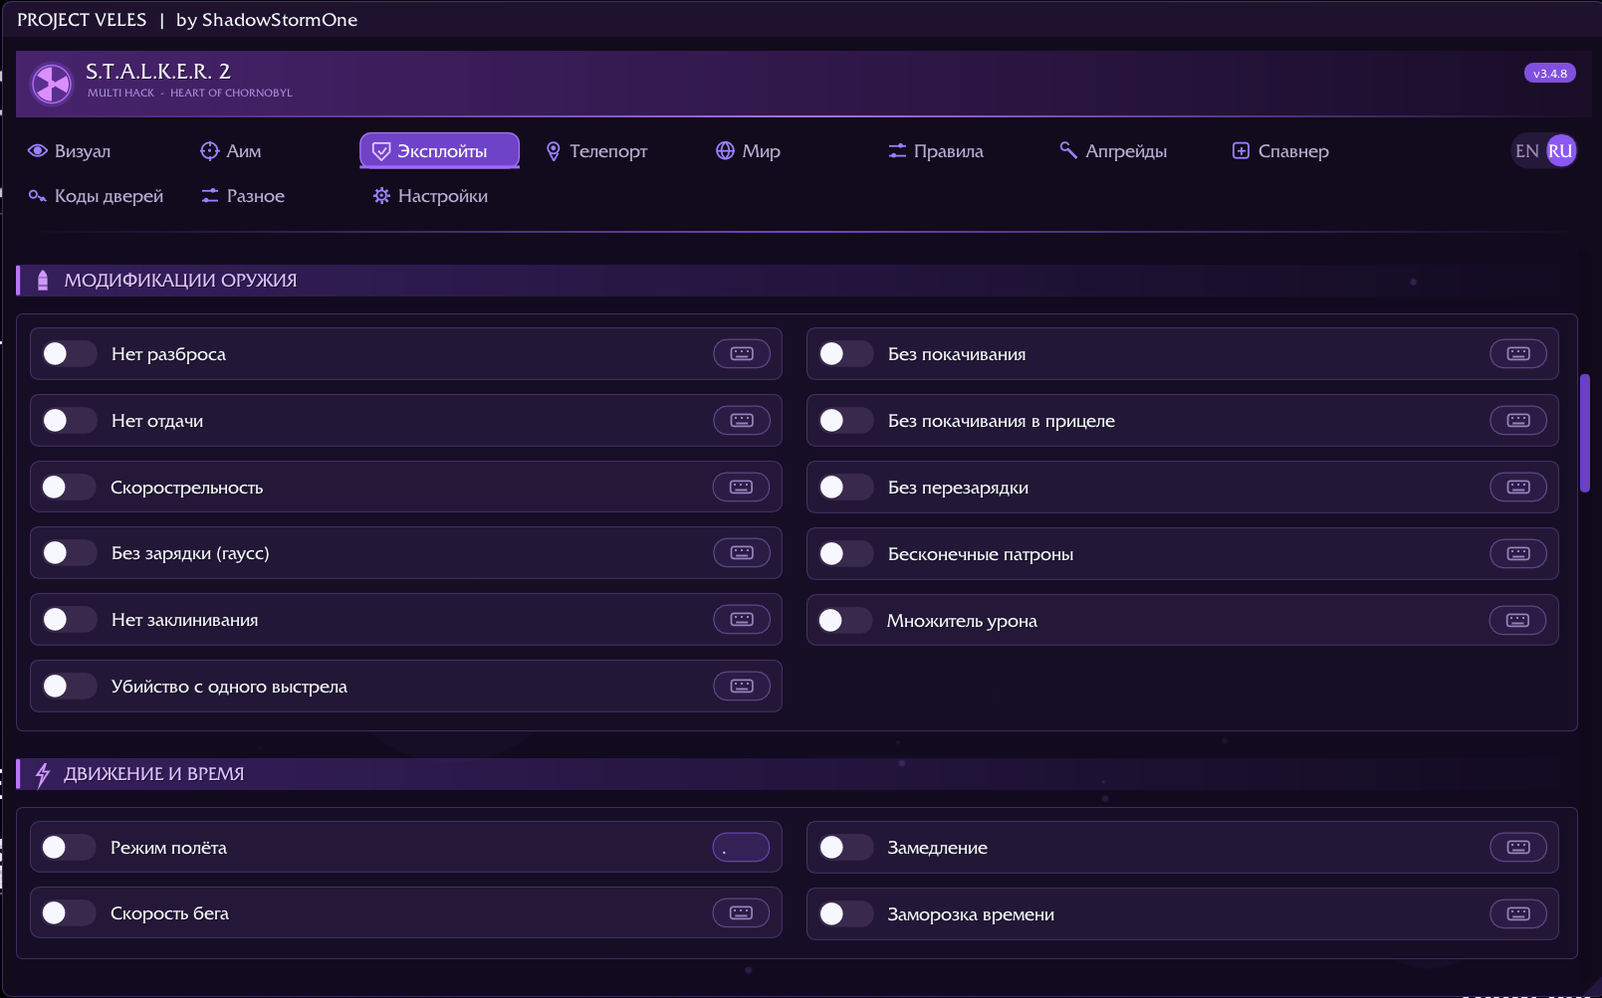Click keyboard icon for Без покачивания
The image size is (1602, 998).
1518,354
